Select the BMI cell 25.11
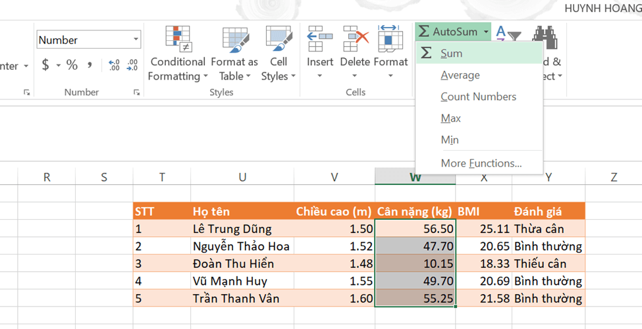 484,228
